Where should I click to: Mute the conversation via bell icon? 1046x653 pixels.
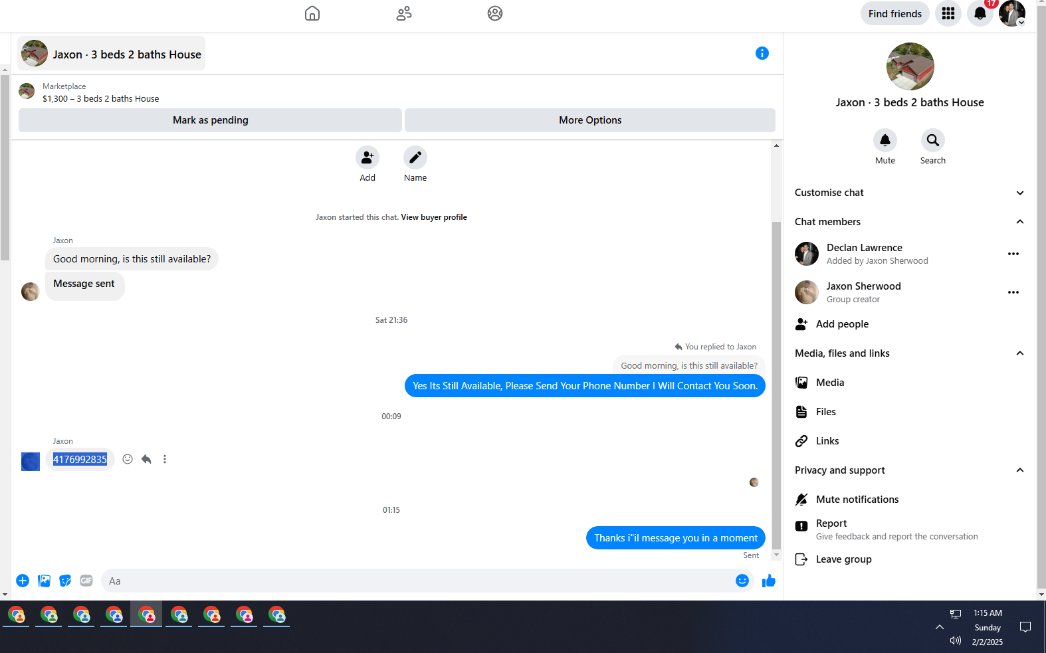885,140
